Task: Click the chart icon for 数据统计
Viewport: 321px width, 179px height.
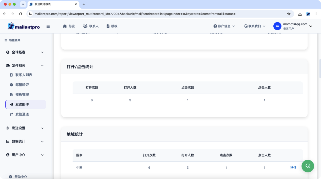Action: pos(8,142)
